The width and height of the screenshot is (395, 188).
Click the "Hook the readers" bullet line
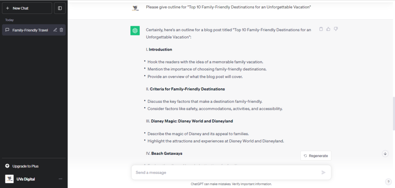205,62
